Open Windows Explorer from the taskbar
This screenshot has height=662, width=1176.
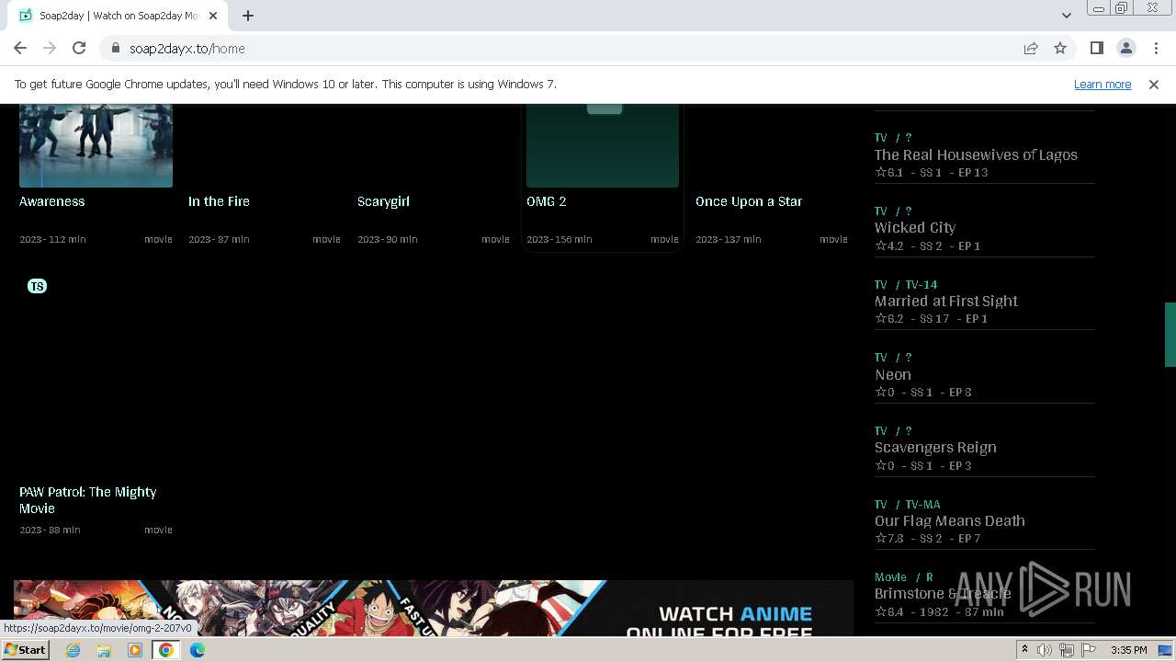pos(104,650)
